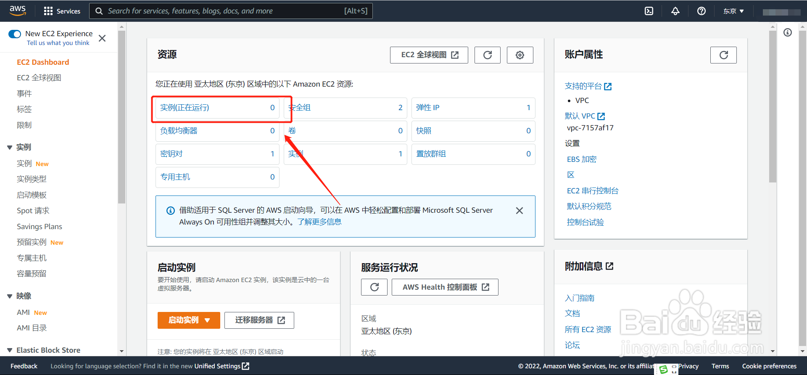Open the 启动实例 dropdown button
The width and height of the screenshot is (807, 375).
click(189, 320)
